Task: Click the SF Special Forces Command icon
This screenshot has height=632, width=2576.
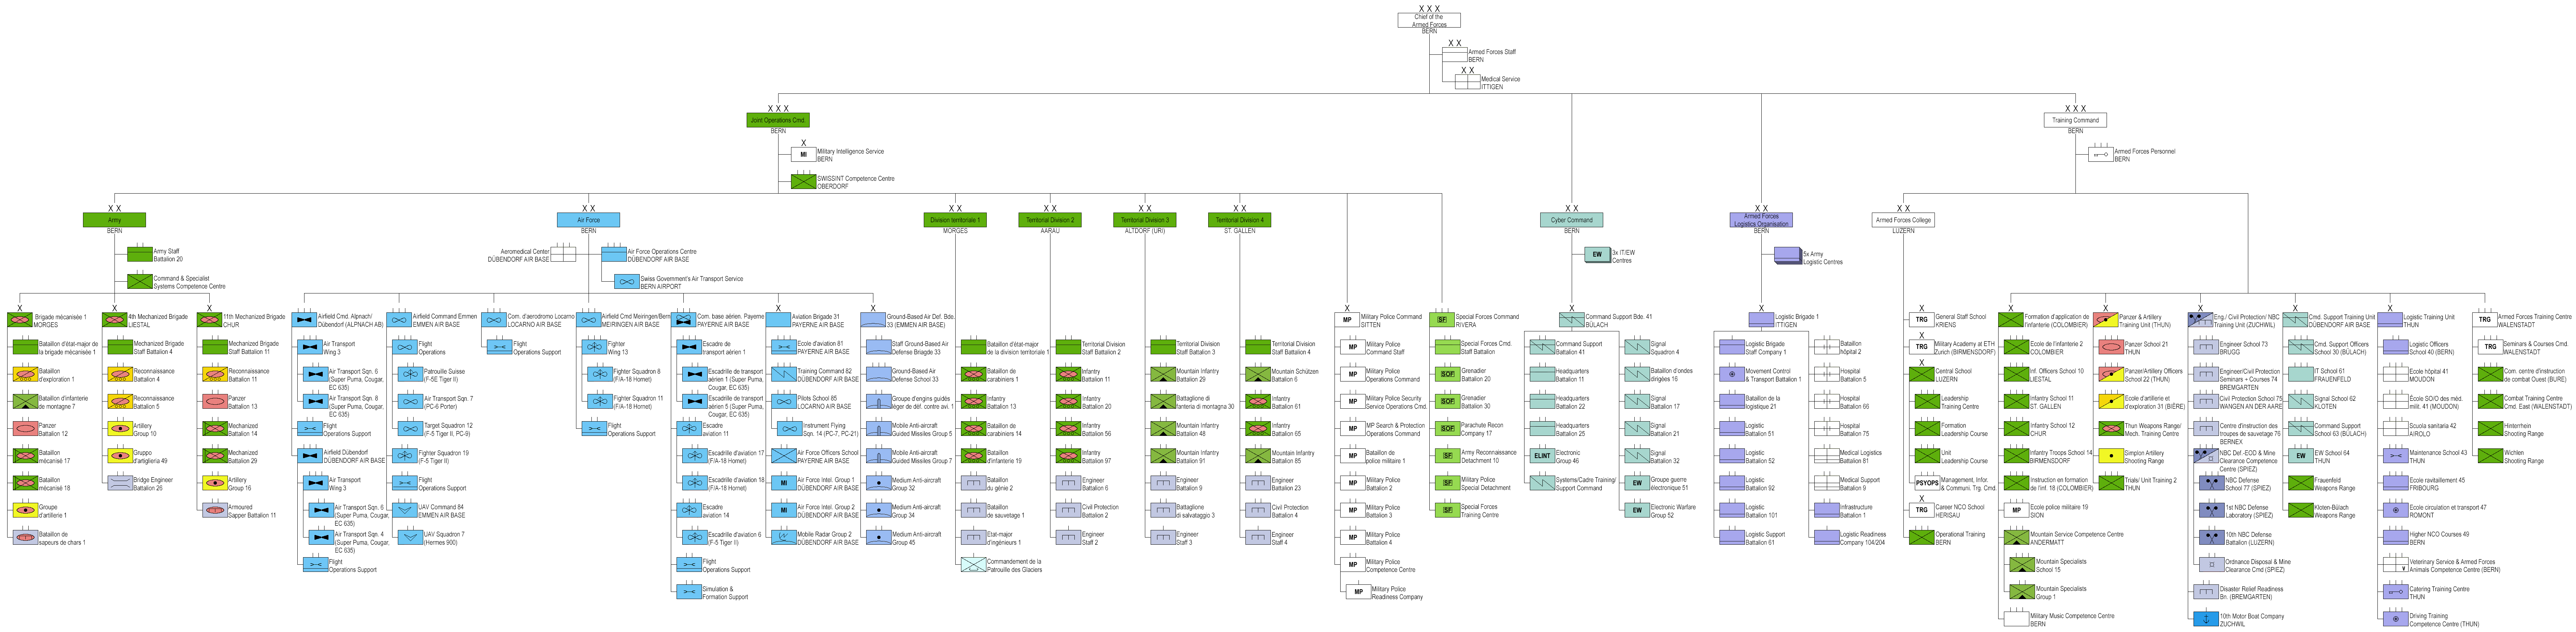Action: (x=1441, y=320)
